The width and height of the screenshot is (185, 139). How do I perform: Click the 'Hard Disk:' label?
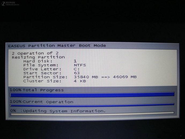[38, 61]
